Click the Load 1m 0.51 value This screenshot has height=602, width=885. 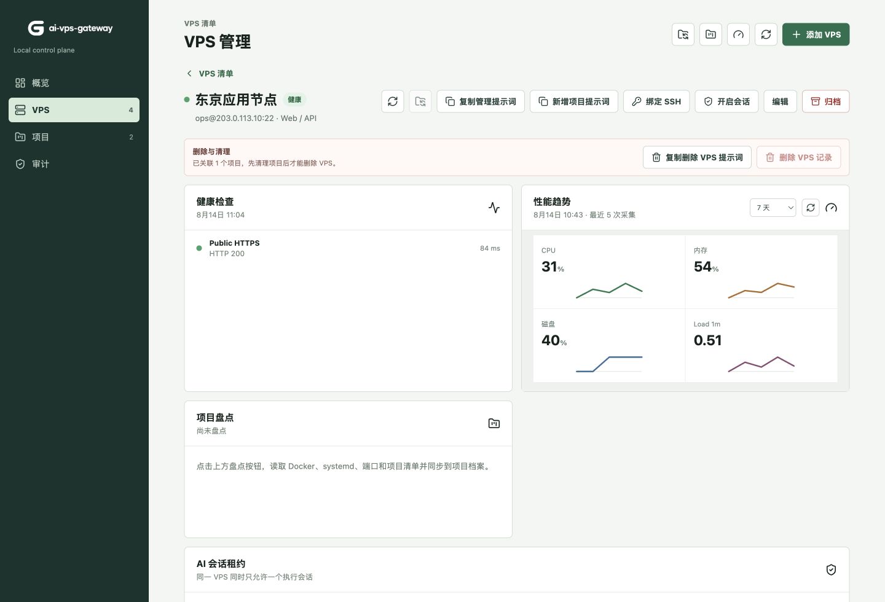707,340
